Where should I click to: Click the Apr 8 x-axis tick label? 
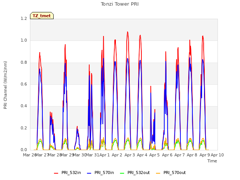tap(192, 155)
